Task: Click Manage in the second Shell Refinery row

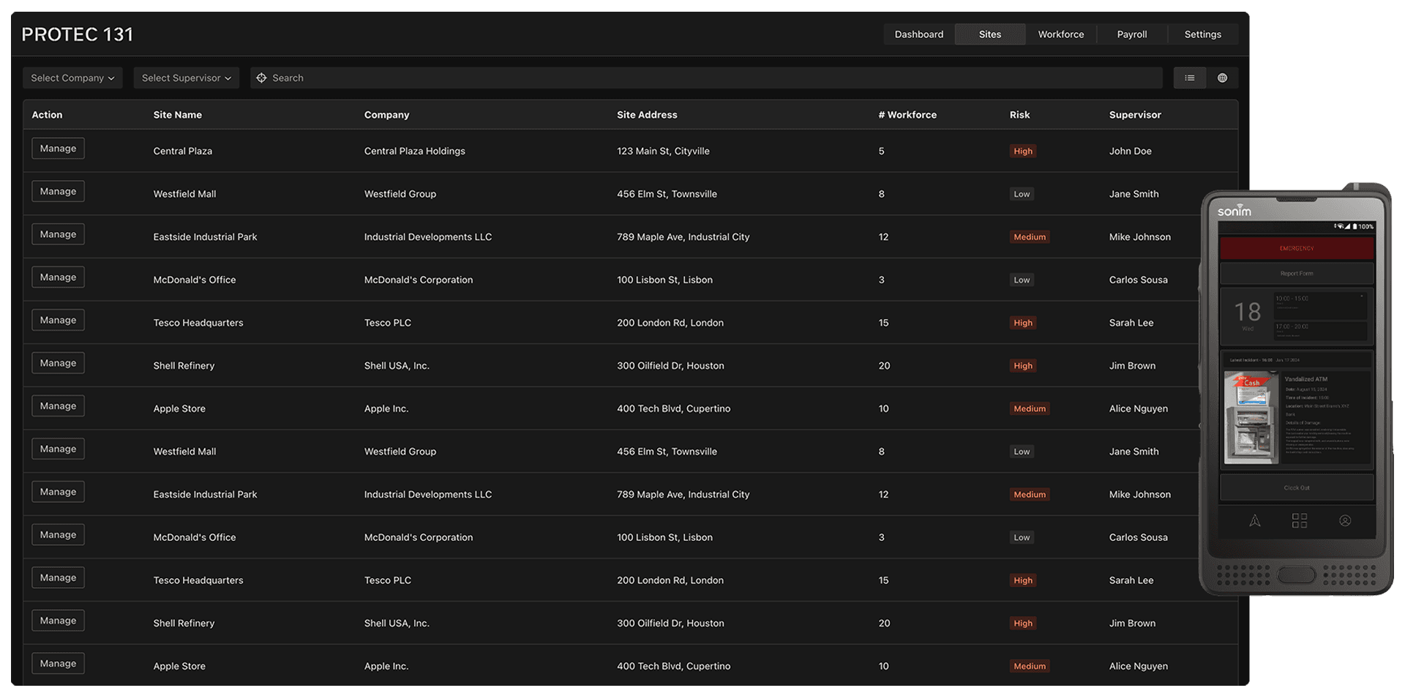Action: [x=58, y=621]
